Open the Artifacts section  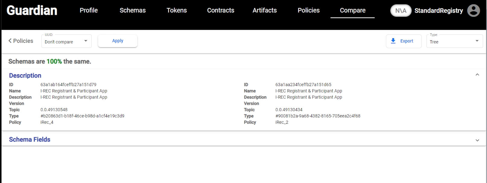click(x=265, y=11)
